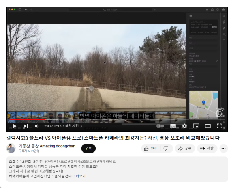Viewport: 229px width, 188px height.
Task: Dislike the video
Action: [x=166, y=148]
